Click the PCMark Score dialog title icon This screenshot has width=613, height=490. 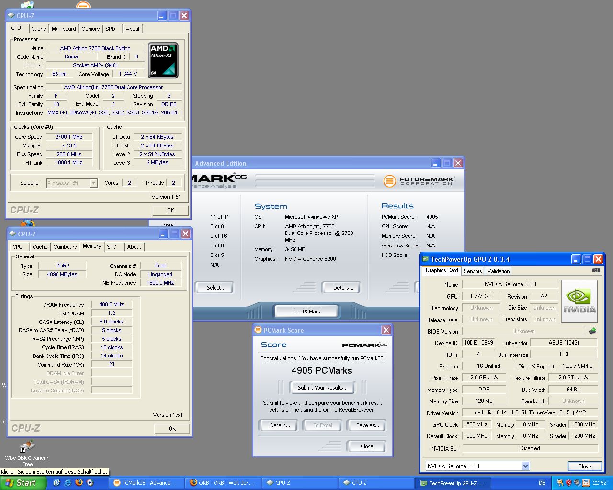pos(258,330)
